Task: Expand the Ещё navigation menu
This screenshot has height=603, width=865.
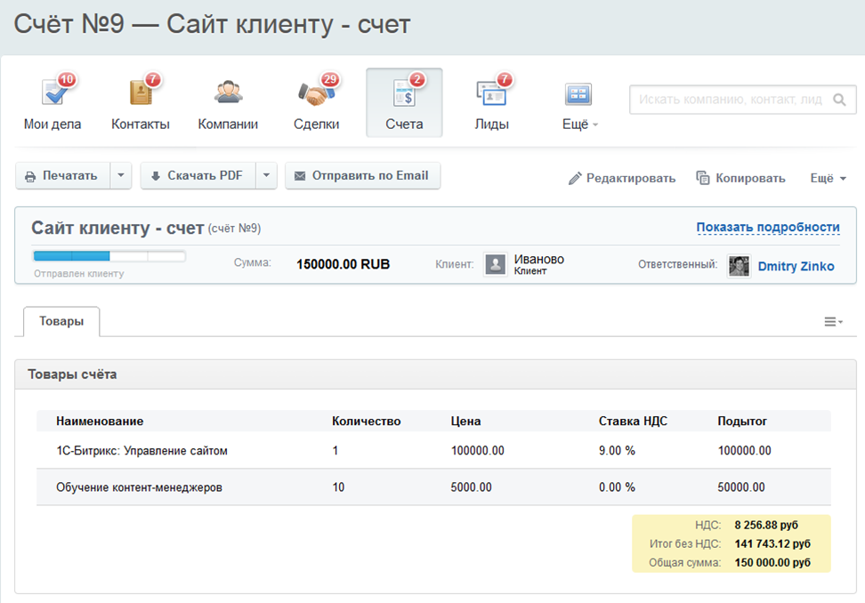Action: coord(579,124)
